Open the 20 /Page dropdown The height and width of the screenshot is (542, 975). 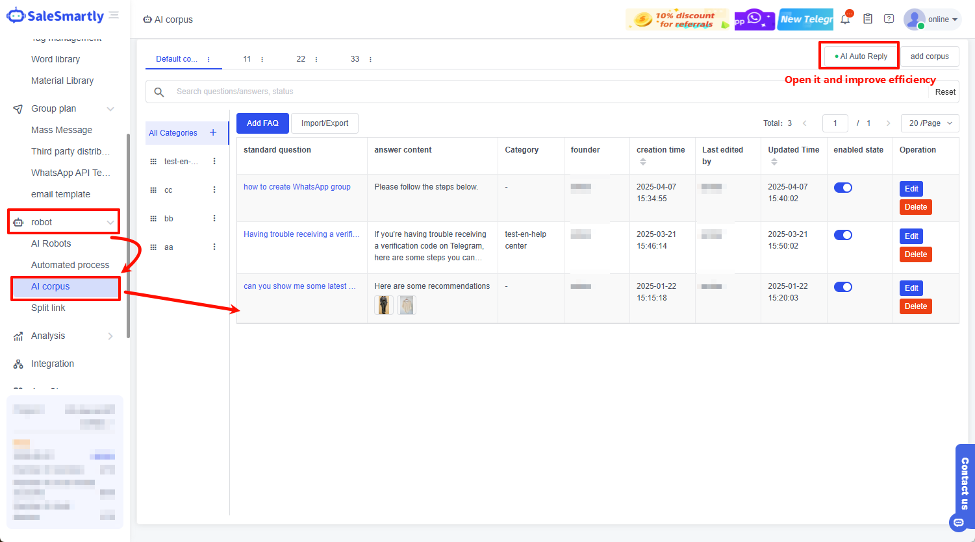930,123
